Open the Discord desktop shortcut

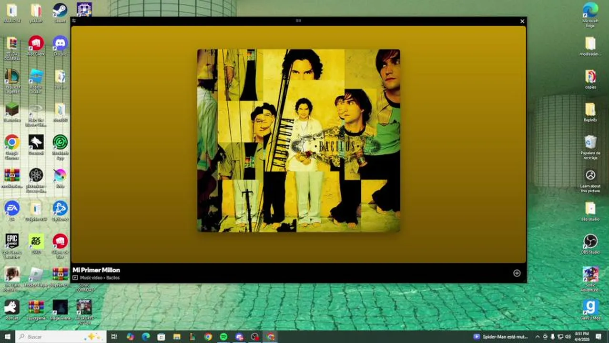point(60,46)
